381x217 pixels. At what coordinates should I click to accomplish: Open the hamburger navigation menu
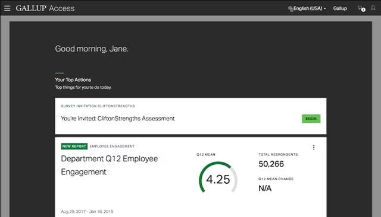pyautogui.click(x=7, y=8)
